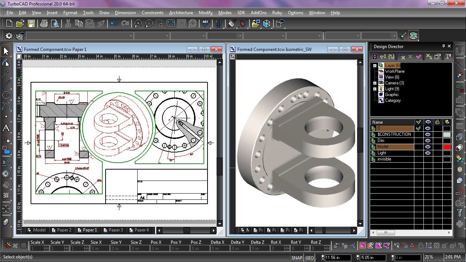Image resolution: width=466 pixels, height=262 pixels.
Task: Select the Text tool (A) in left toolbar
Action: tap(6, 127)
